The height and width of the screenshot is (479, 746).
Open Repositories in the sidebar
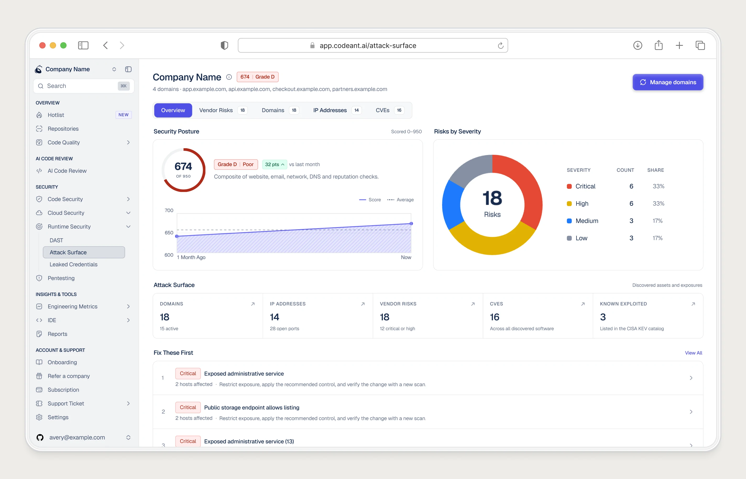[84, 128]
